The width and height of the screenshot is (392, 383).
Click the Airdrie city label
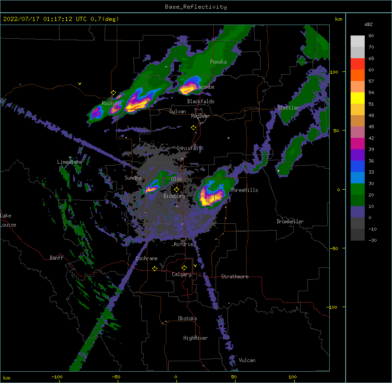184,244
